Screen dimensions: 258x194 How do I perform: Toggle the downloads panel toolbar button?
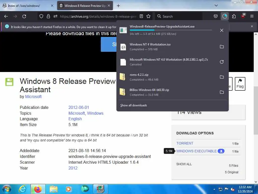pyautogui.click(x=224, y=16)
